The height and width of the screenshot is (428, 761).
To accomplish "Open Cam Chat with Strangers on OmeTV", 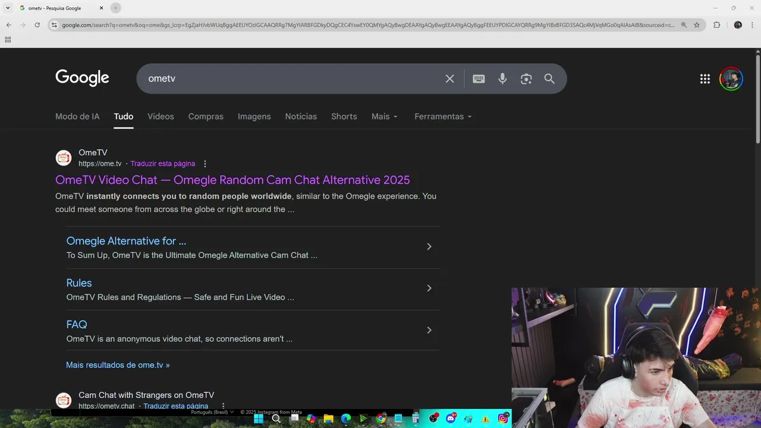I will (x=146, y=395).
